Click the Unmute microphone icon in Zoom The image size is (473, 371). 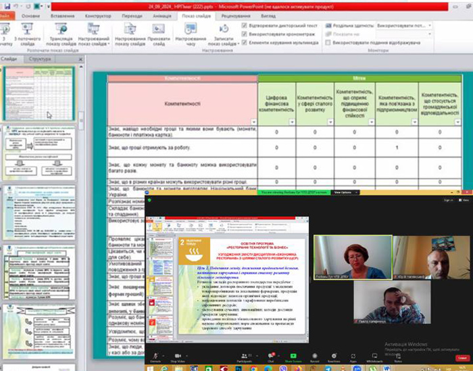click(x=155, y=355)
